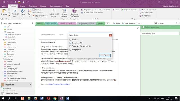
Task: Switch to the Рецензирование ribbon tab
Action: pyautogui.click(x=56, y=6)
